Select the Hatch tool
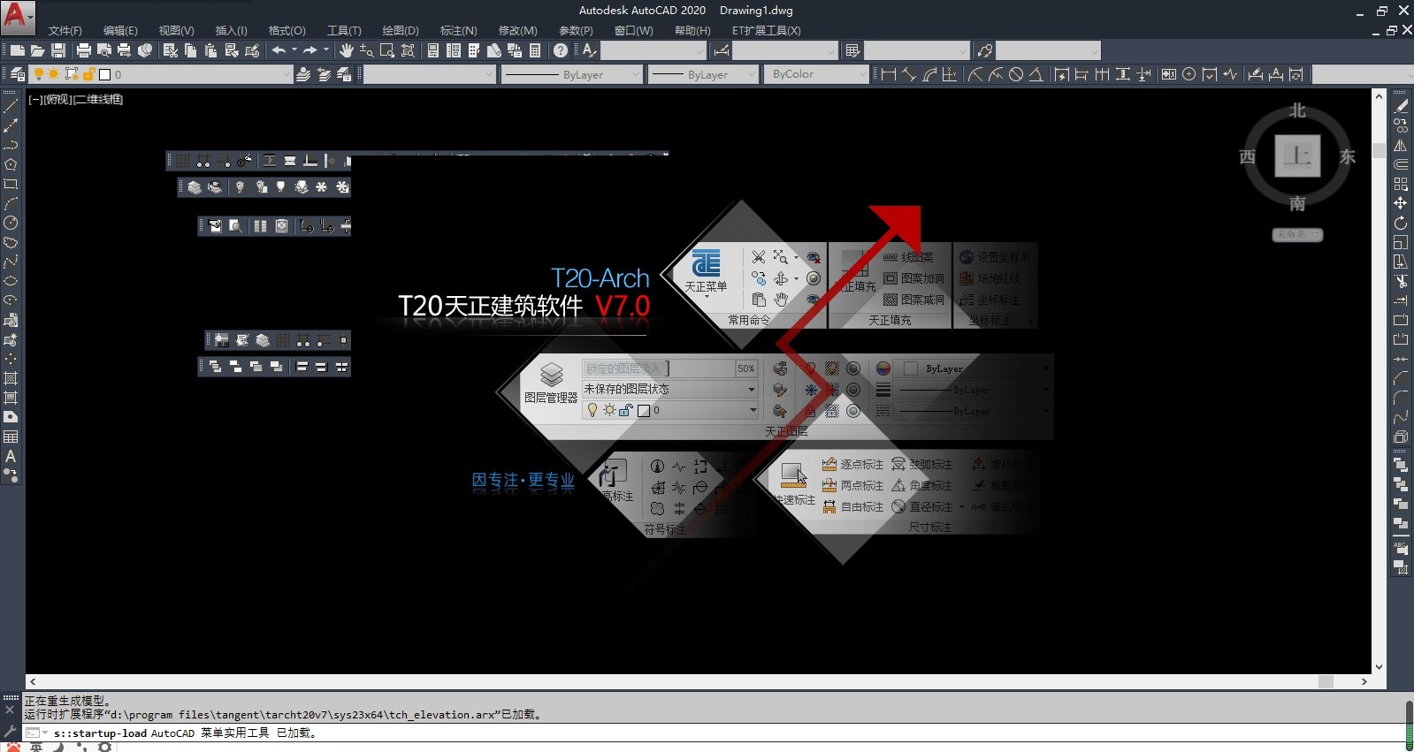1414x752 pixels. (x=11, y=378)
